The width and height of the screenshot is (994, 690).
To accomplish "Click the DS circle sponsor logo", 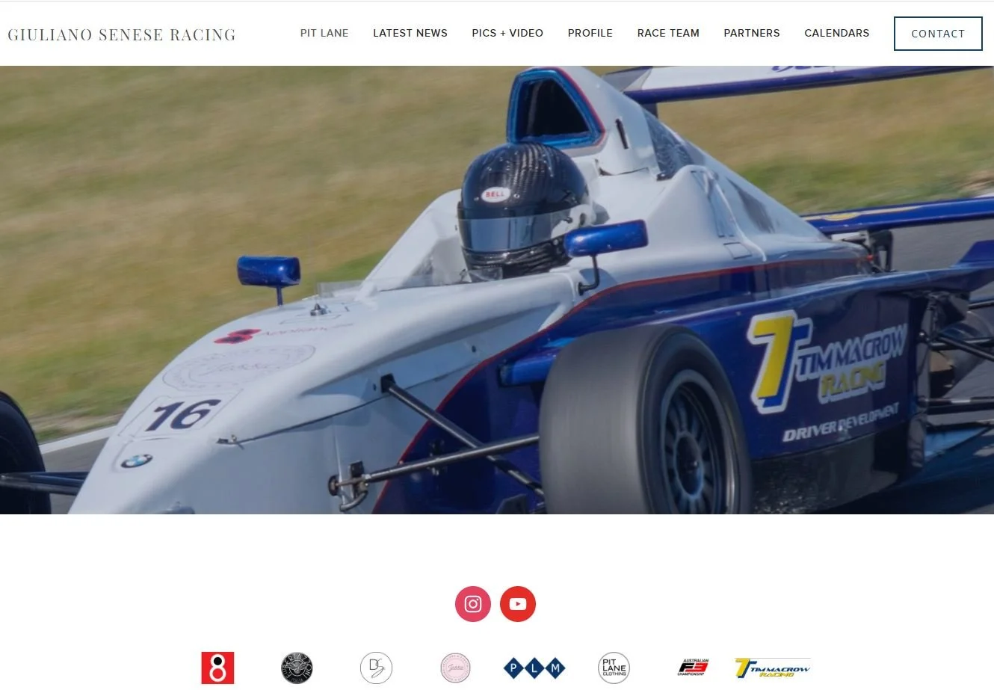I will [x=376, y=668].
